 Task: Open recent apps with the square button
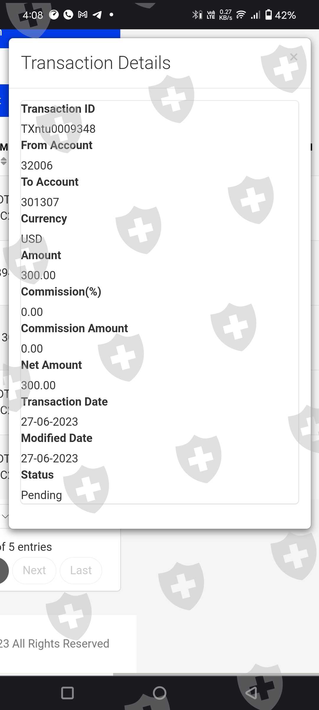pos(67,693)
